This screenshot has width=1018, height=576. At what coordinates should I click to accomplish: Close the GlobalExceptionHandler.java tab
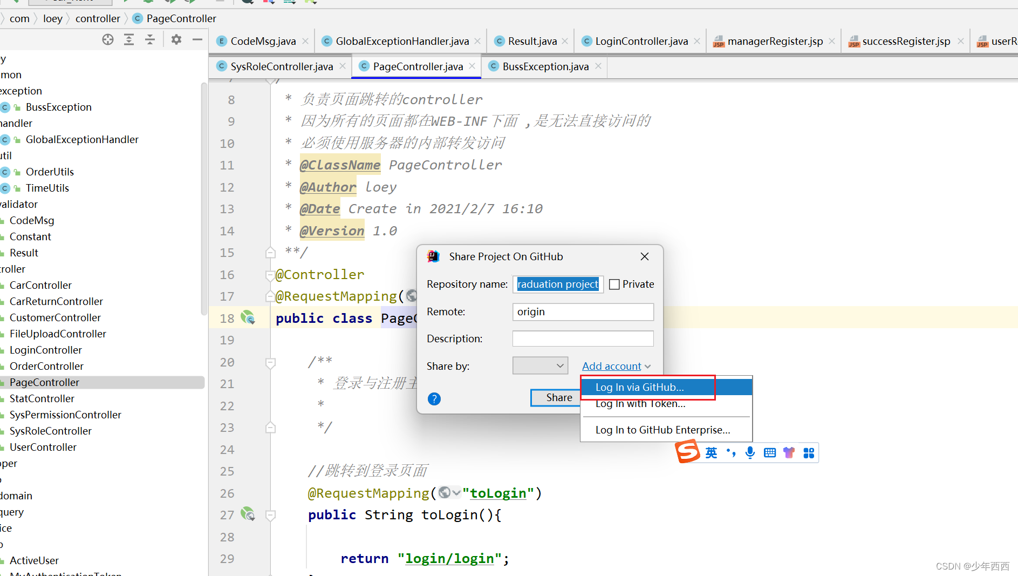(x=477, y=41)
